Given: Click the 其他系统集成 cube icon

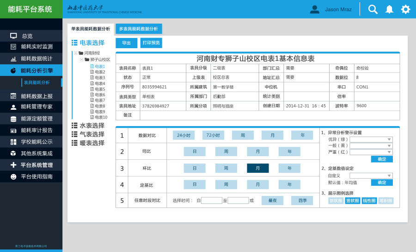Looking at the screenshot, I should point(13,153).
